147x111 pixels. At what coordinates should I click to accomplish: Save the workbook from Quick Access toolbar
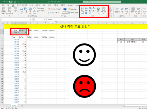(15, 2)
